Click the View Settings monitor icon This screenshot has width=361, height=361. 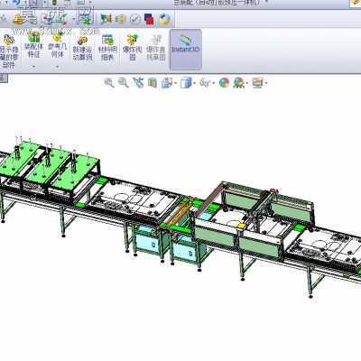[258, 82]
